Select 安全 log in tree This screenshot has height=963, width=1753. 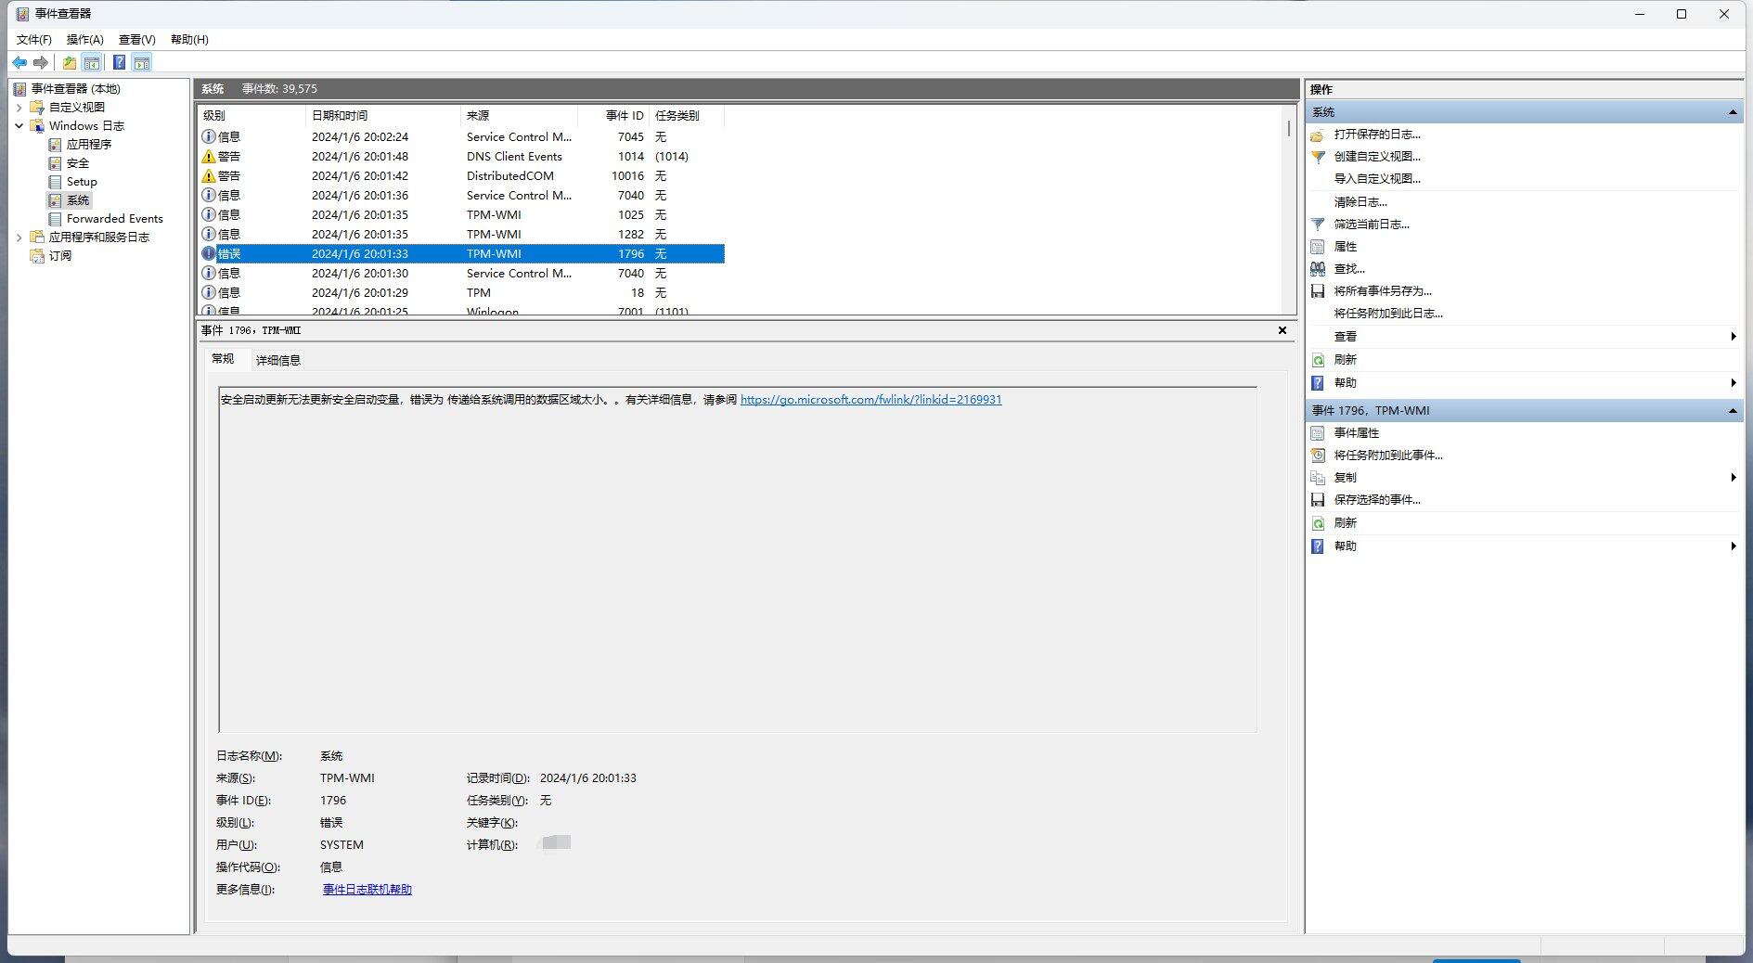[x=77, y=162]
